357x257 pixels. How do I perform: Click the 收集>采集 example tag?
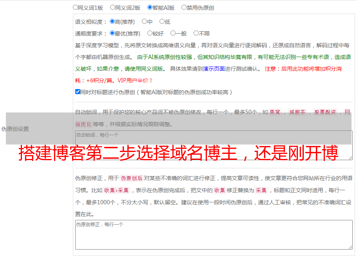(x=116, y=190)
